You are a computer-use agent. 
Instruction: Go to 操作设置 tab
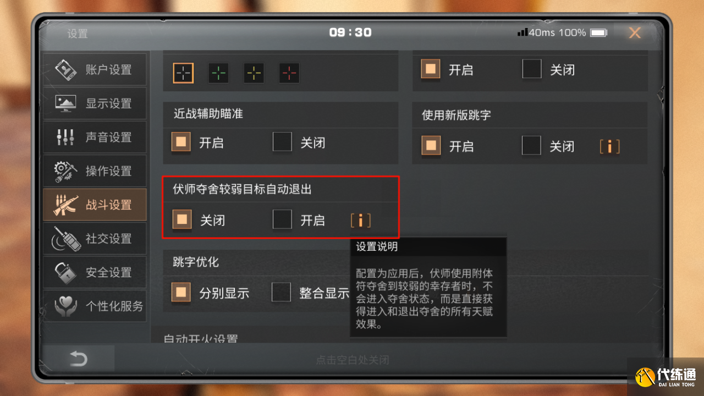(x=95, y=170)
